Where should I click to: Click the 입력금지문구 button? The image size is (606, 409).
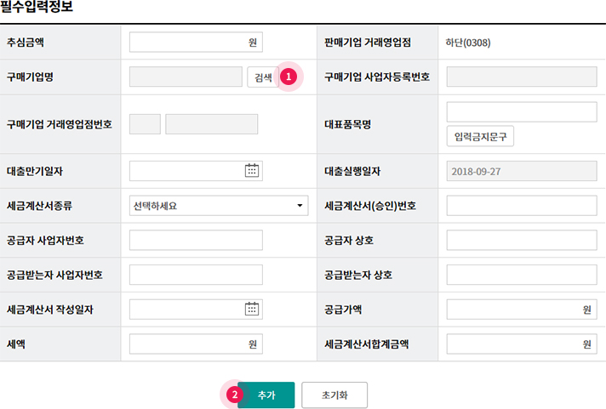480,136
